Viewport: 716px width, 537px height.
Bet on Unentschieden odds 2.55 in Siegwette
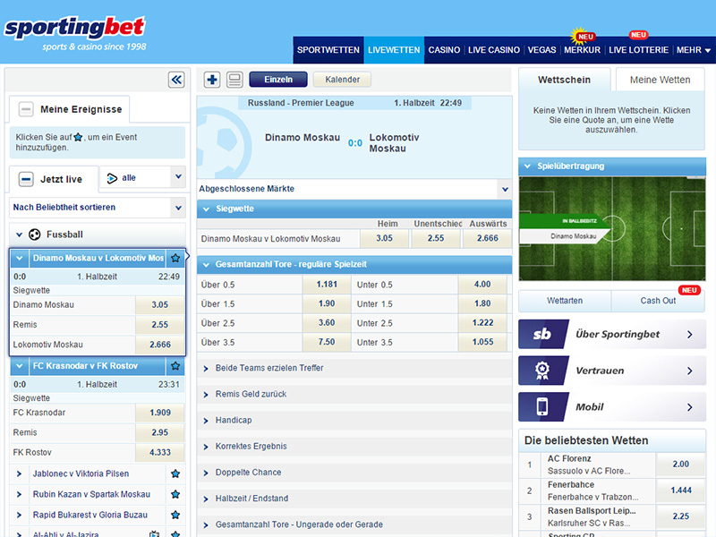[436, 238]
